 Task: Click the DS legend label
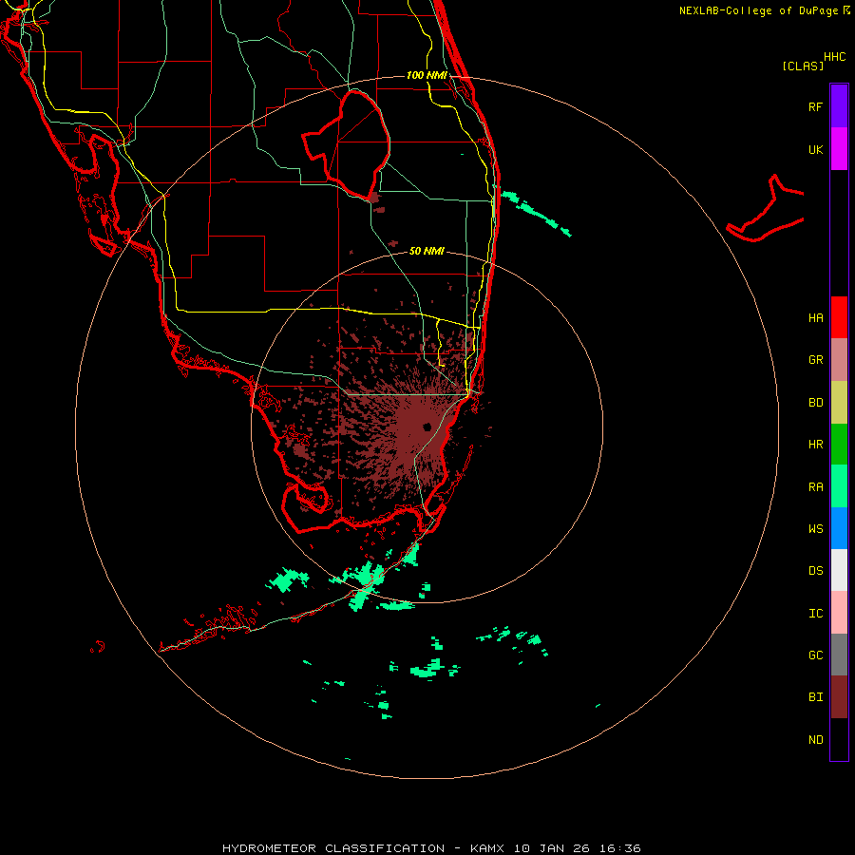[815, 571]
